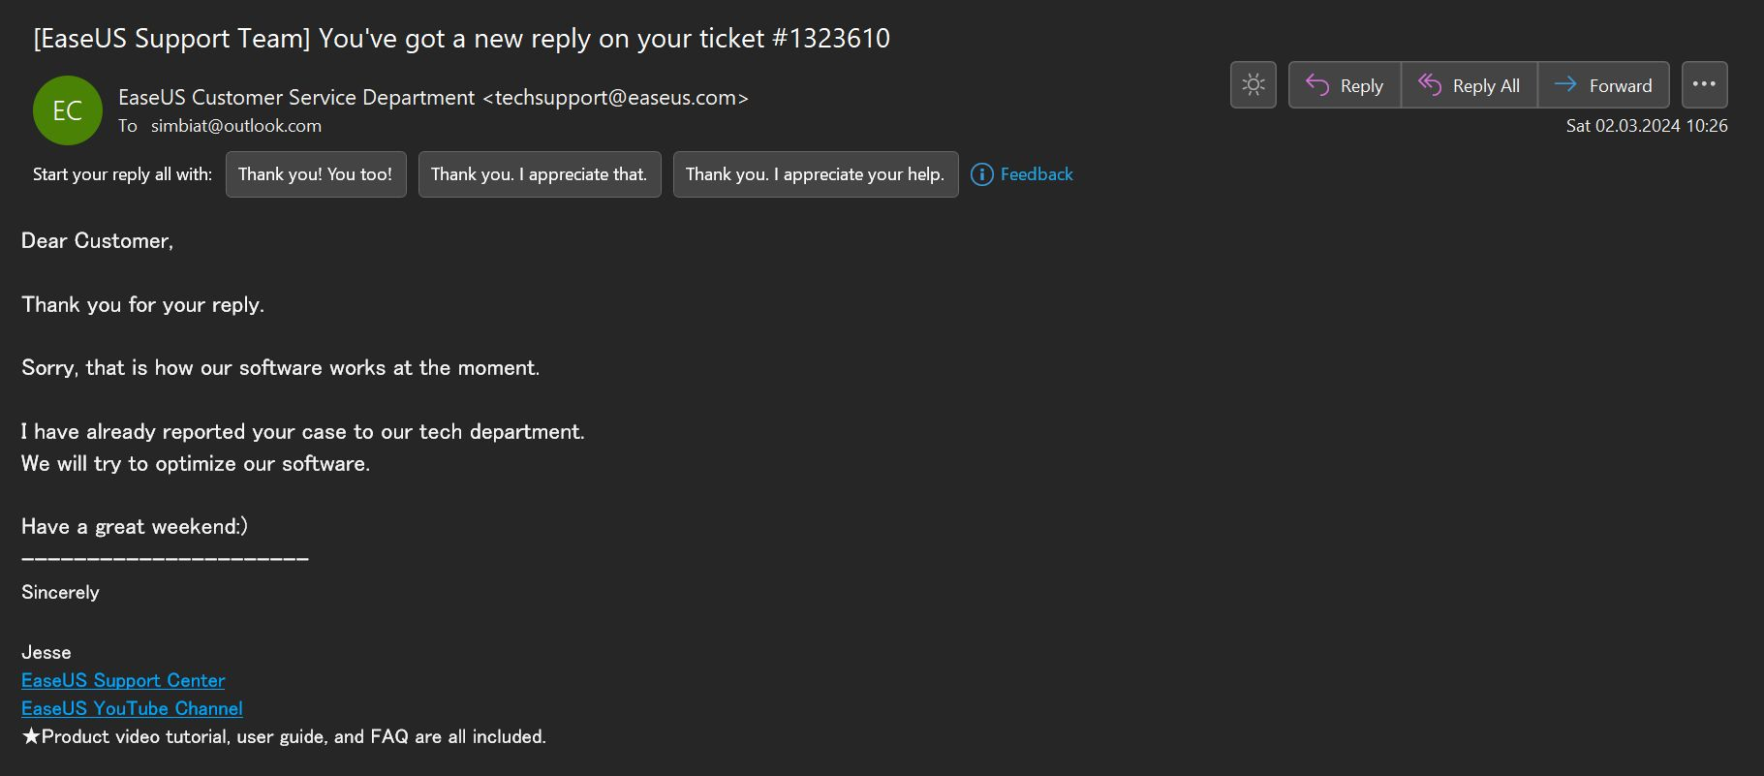Click recipient simbiat@outlook.com address
The image size is (1764, 776).
(x=236, y=126)
